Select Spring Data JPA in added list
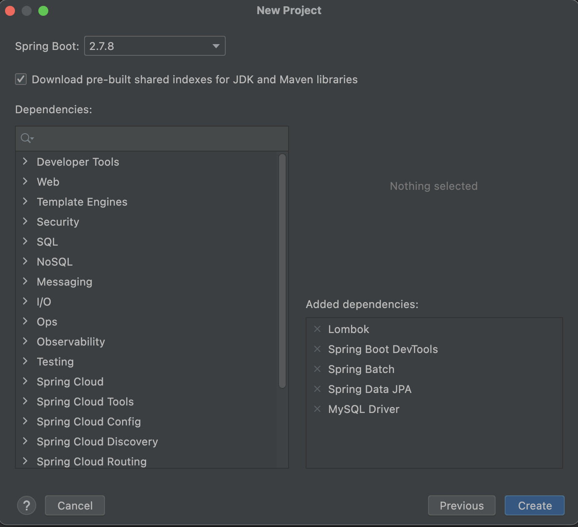578x527 pixels. 370,389
